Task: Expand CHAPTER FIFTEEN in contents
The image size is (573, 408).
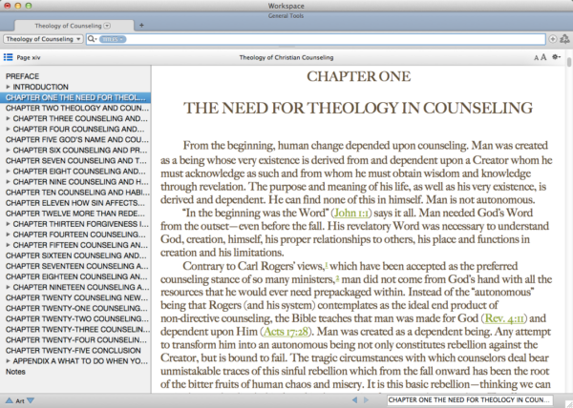Action: tap(8, 245)
